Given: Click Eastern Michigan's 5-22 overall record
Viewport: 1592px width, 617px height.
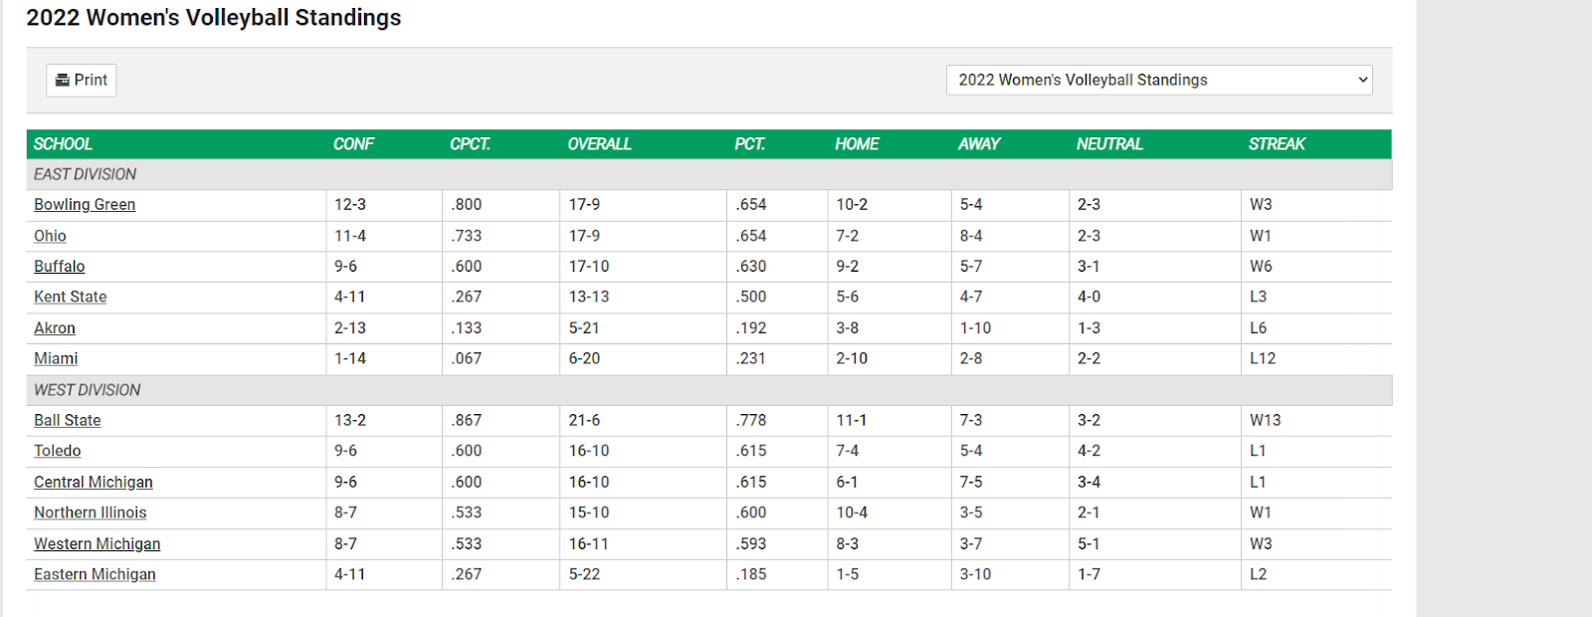Looking at the screenshot, I should (x=584, y=574).
